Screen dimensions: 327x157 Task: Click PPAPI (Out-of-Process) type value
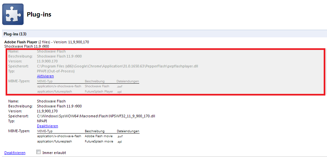pyautogui.click(x=56, y=71)
